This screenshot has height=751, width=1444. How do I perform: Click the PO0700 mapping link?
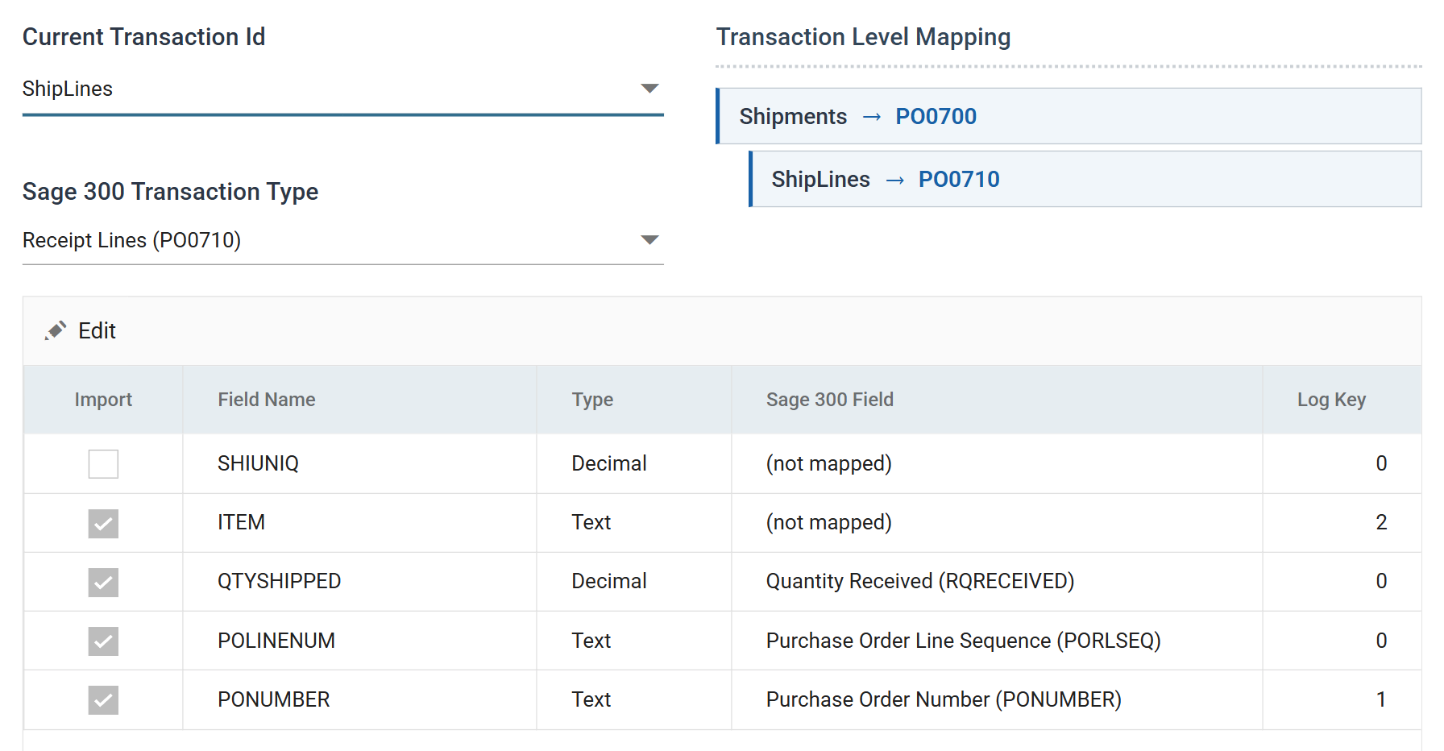click(x=936, y=117)
